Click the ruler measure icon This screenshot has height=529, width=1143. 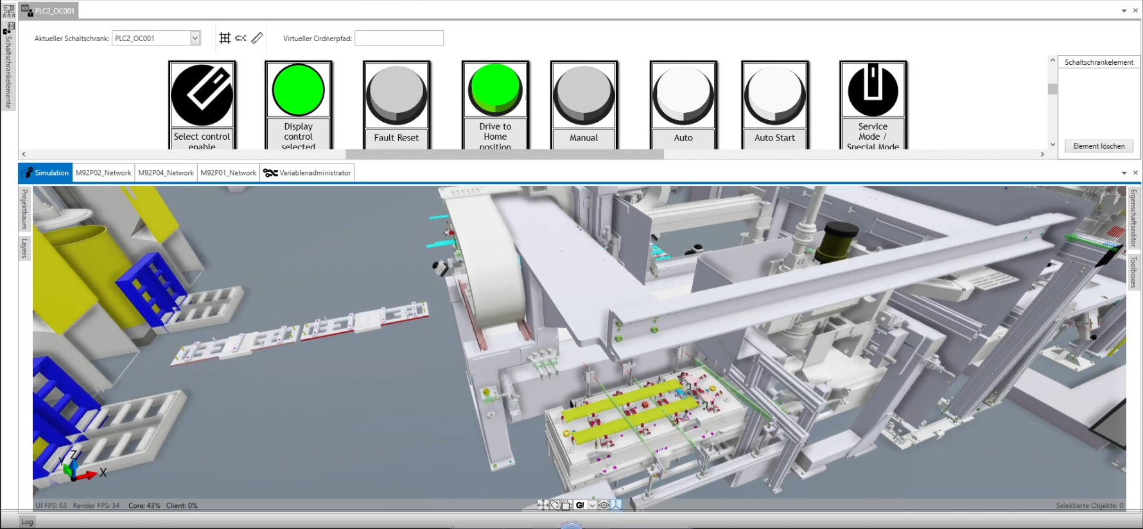click(257, 38)
